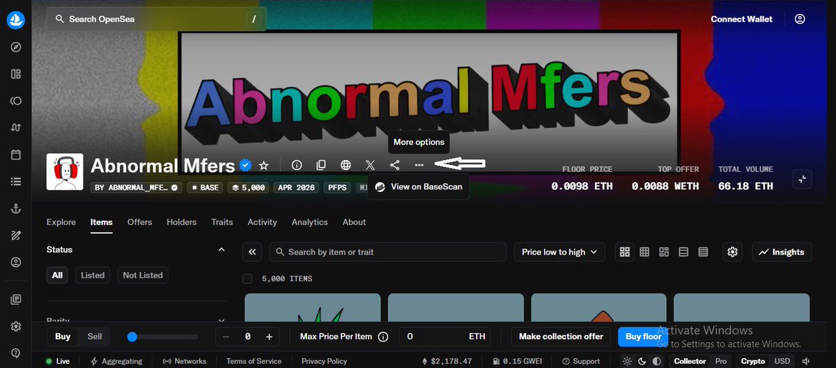Open the Settings gear in sidebar

(x=15, y=326)
